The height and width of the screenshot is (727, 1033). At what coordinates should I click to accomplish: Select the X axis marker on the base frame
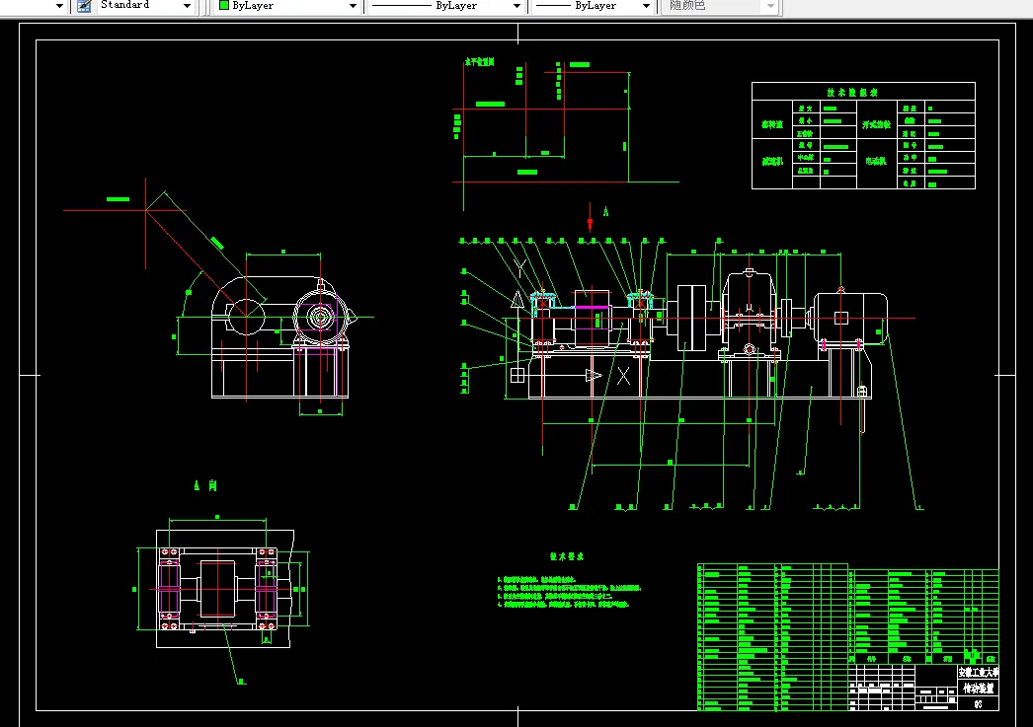(x=623, y=376)
